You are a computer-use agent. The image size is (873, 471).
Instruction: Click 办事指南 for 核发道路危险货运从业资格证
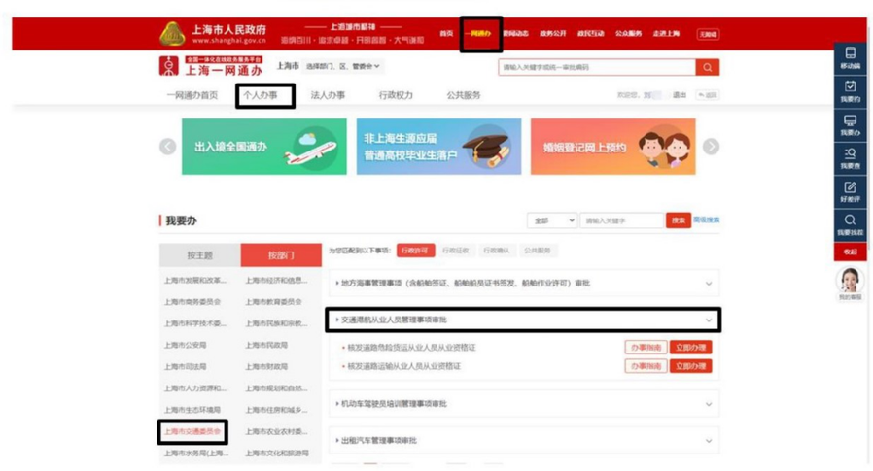(x=646, y=348)
